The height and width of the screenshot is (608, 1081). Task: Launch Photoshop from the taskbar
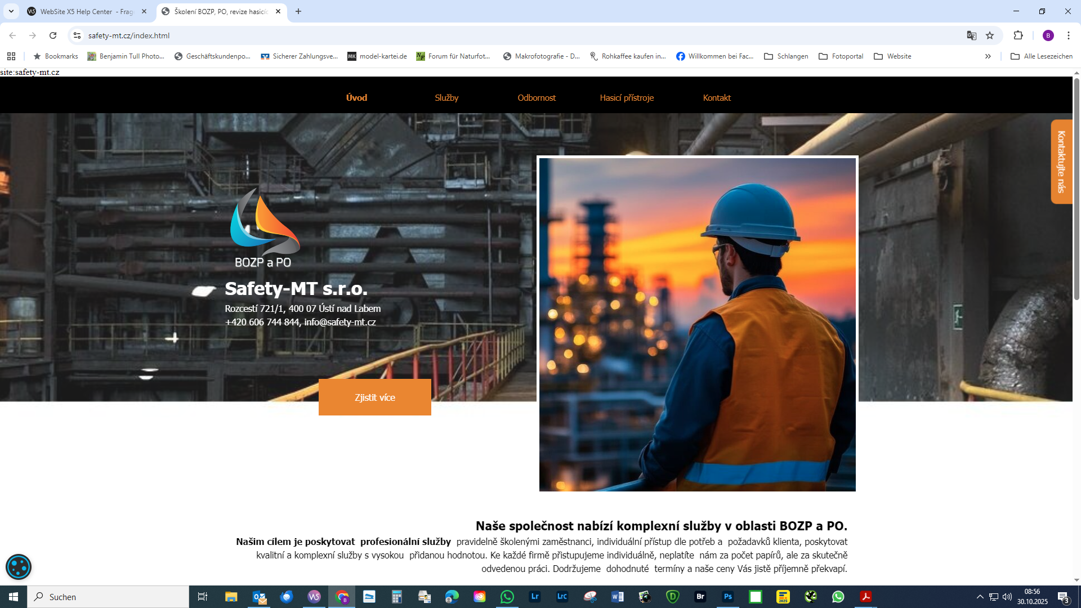point(727,597)
